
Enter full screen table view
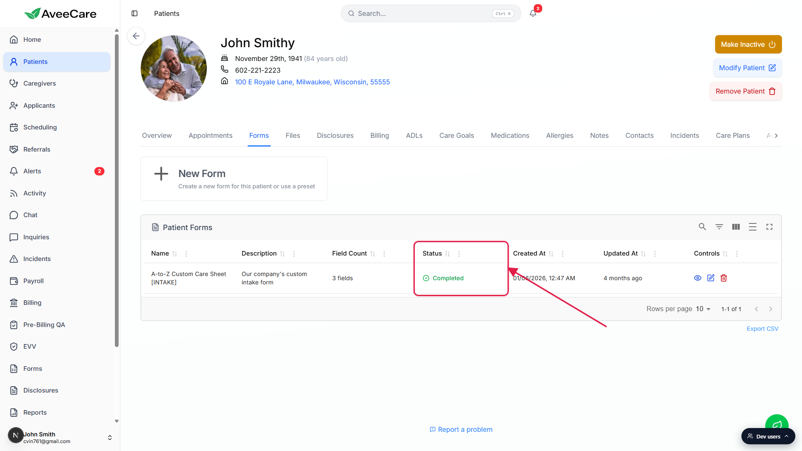769,227
